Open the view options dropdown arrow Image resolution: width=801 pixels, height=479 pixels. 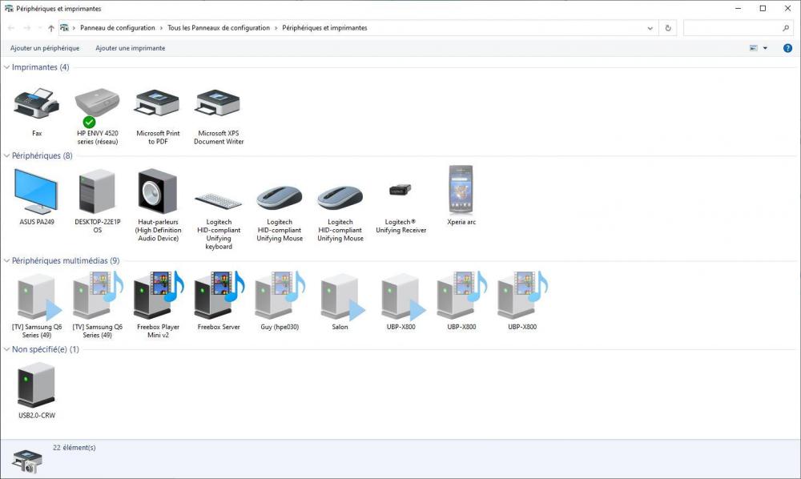(x=765, y=48)
